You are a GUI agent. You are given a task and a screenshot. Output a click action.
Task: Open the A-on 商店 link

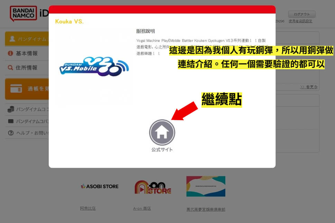point(142,208)
